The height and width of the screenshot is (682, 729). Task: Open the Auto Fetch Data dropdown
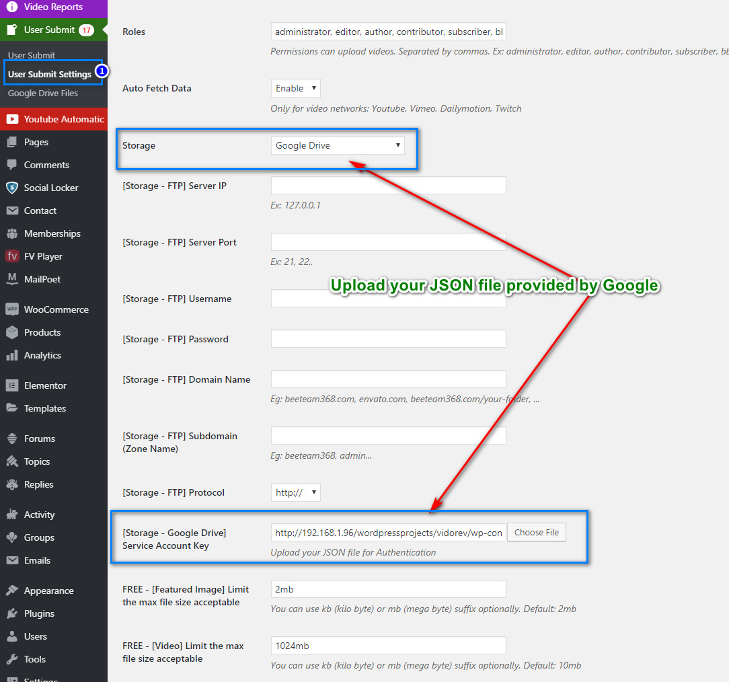(x=295, y=88)
